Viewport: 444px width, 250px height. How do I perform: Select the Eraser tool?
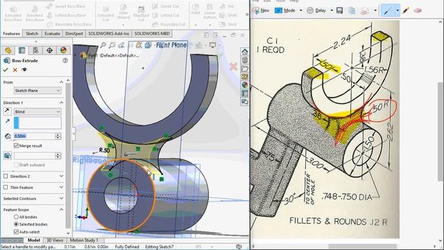(x=418, y=10)
